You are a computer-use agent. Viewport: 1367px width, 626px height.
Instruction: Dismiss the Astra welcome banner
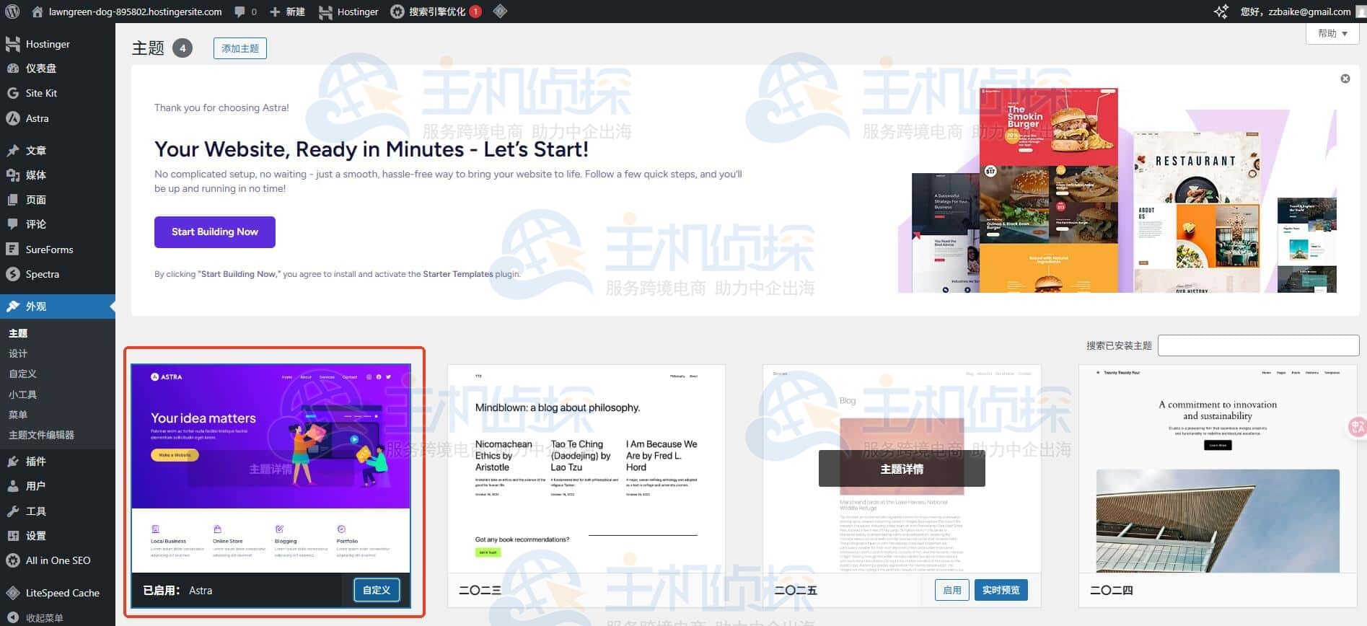1345,79
